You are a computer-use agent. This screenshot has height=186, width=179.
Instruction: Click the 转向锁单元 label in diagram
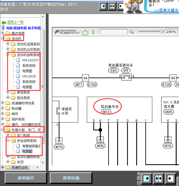tap(110, 107)
